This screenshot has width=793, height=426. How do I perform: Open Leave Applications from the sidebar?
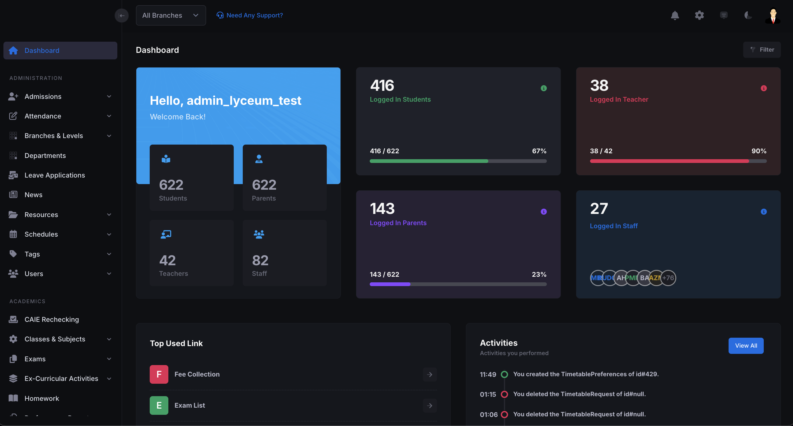55,175
